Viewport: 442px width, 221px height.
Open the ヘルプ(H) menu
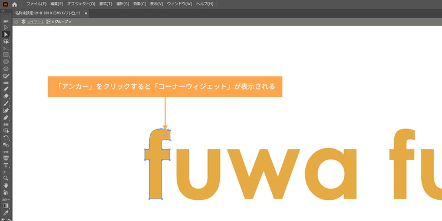click(x=205, y=4)
